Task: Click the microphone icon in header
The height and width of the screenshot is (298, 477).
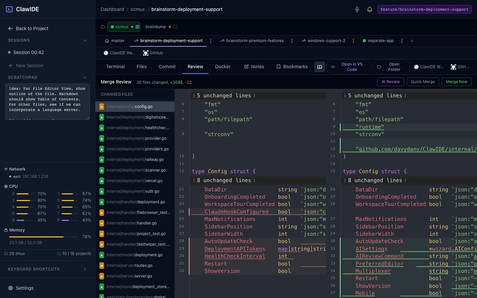Action: 357,9
